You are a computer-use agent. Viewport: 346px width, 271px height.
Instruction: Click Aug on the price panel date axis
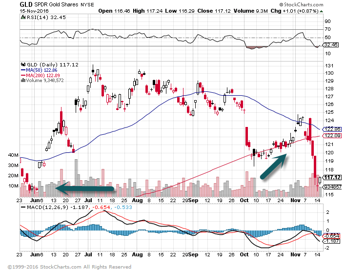point(137,200)
